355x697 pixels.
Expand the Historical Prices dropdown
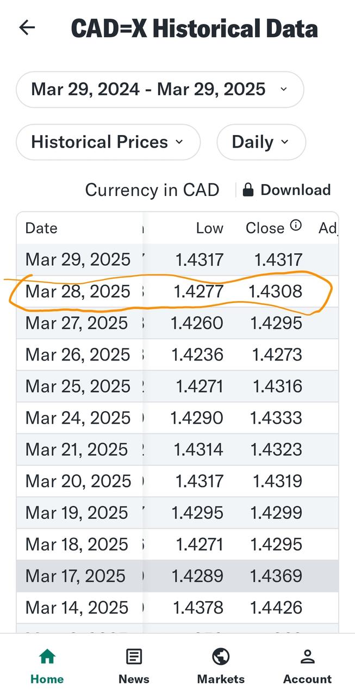(108, 142)
